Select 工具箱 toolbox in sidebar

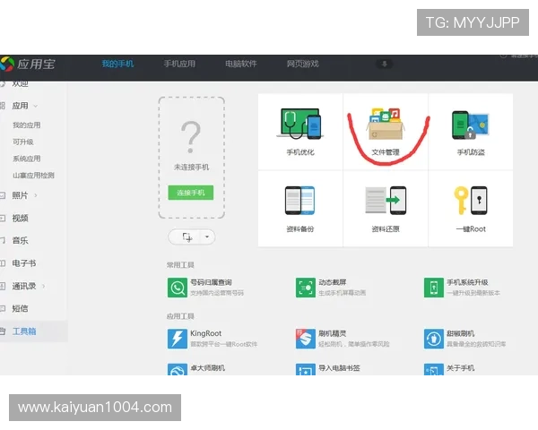coord(25,331)
